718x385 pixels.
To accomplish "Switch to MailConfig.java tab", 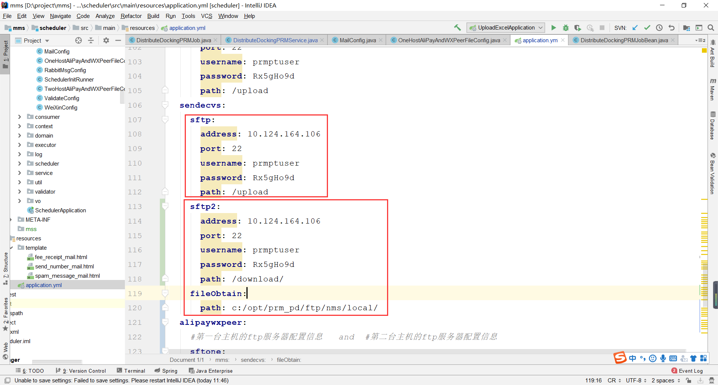I will click(358, 40).
